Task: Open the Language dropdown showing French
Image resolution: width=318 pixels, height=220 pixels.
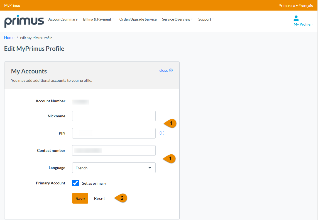Action: pos(114,168)
